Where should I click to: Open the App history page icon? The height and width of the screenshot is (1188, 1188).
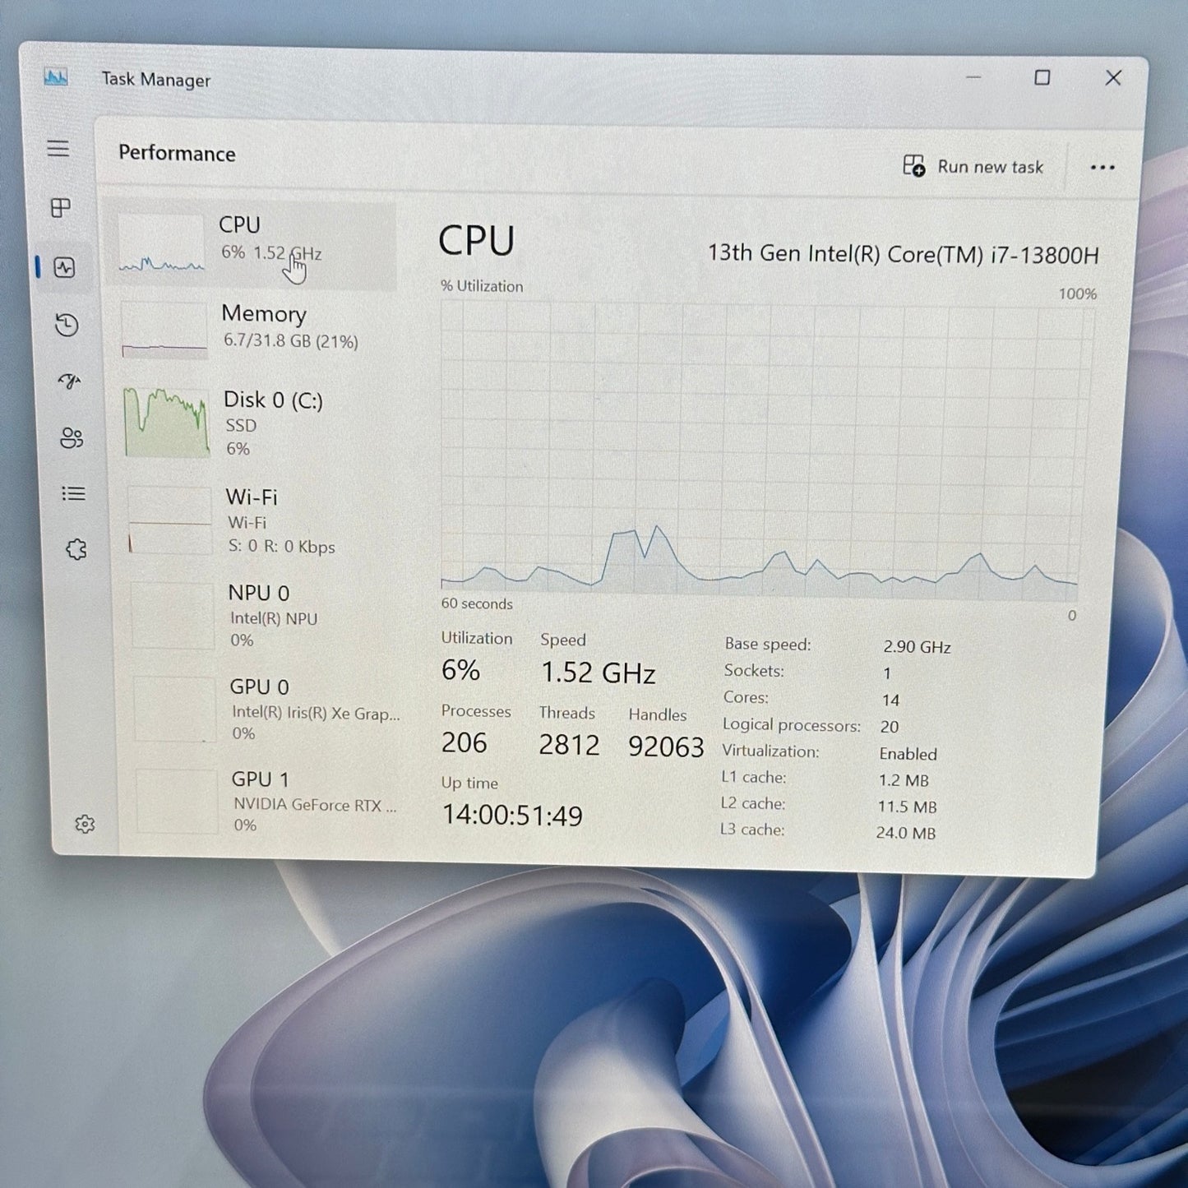coord(67,326)
